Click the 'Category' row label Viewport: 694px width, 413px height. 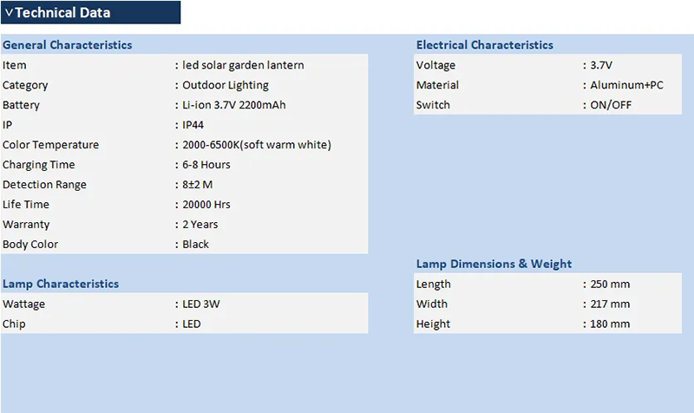[x=25, y=85]
